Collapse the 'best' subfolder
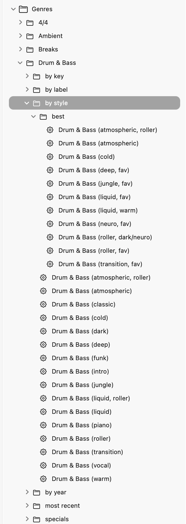The width and height of the screenshot is (186, 524). click(33, 116)
